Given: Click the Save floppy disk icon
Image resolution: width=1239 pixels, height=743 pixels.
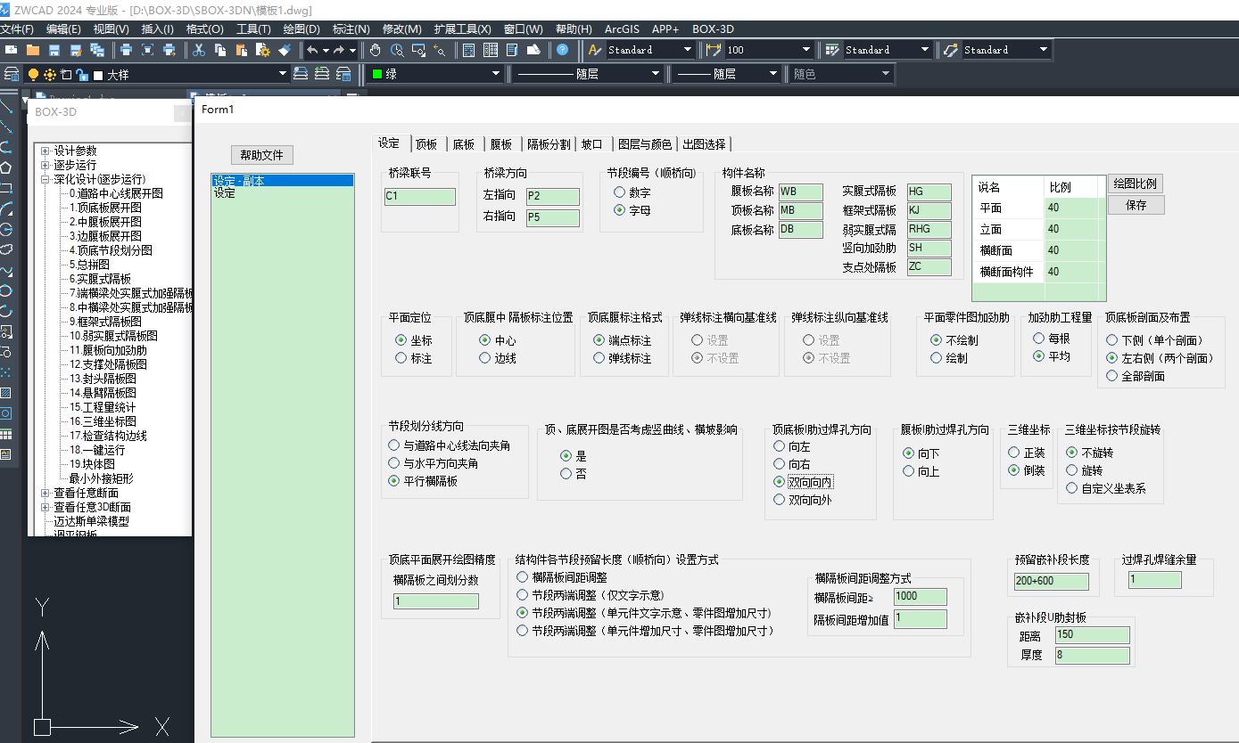Looking at the screenshot, I should pyautogui.click(x=54, y=50).
